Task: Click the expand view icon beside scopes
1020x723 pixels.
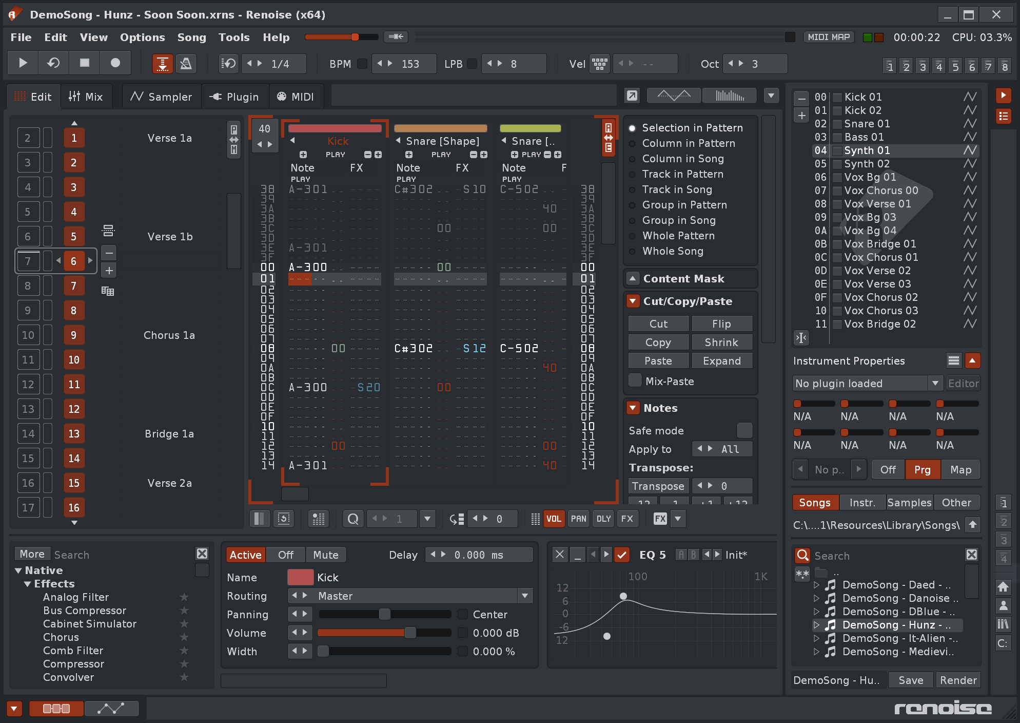Action: click(632, 96)
